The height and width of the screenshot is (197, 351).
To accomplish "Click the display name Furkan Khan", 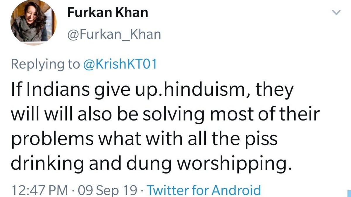I will 108,13.
